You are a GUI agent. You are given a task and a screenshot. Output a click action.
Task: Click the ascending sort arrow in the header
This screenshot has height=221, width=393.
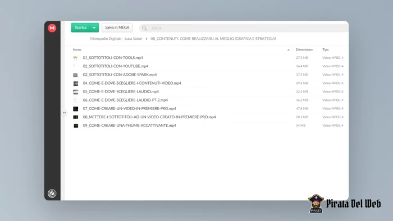pos(289,50)
